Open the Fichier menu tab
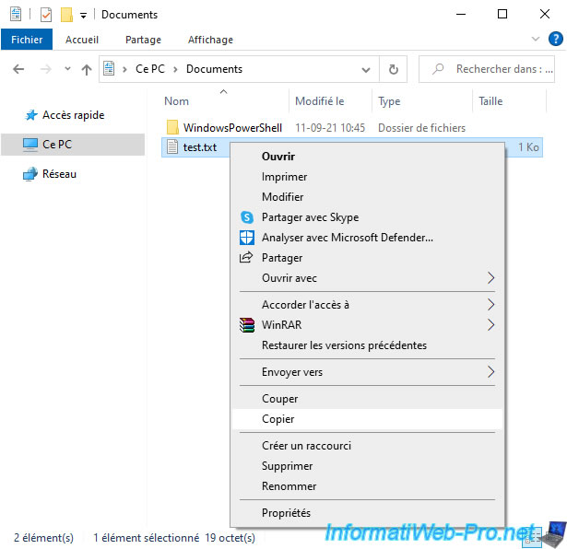The height and width of the screenshot is (549, 567). point(27,40)
